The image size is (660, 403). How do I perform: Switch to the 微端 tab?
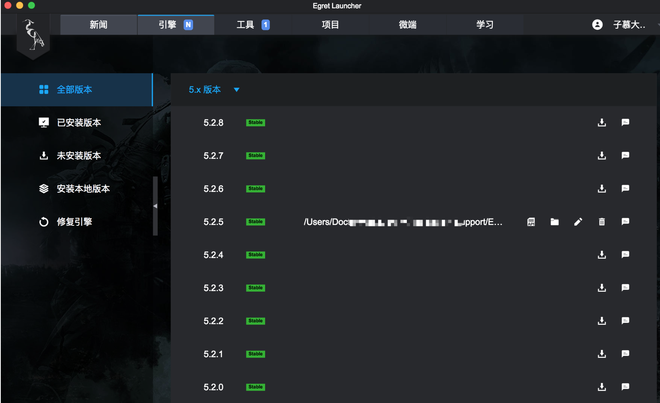coord(408,25)
